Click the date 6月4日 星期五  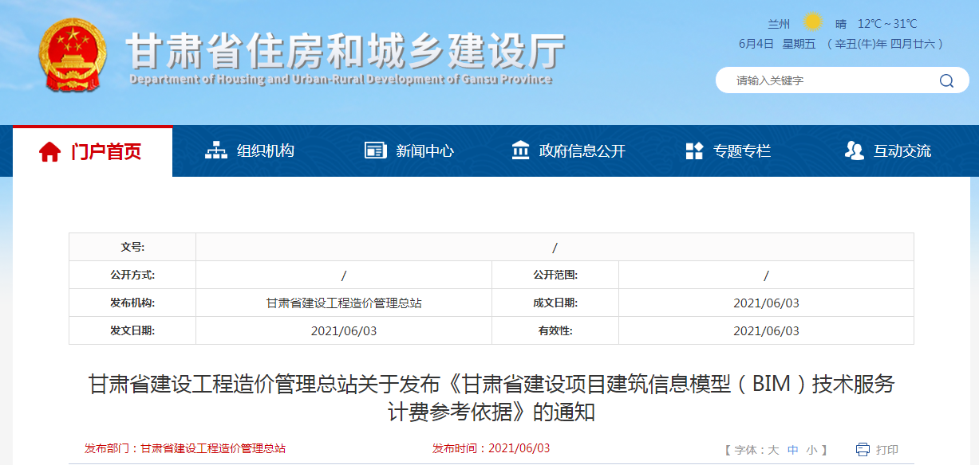(x=777, y=44)
